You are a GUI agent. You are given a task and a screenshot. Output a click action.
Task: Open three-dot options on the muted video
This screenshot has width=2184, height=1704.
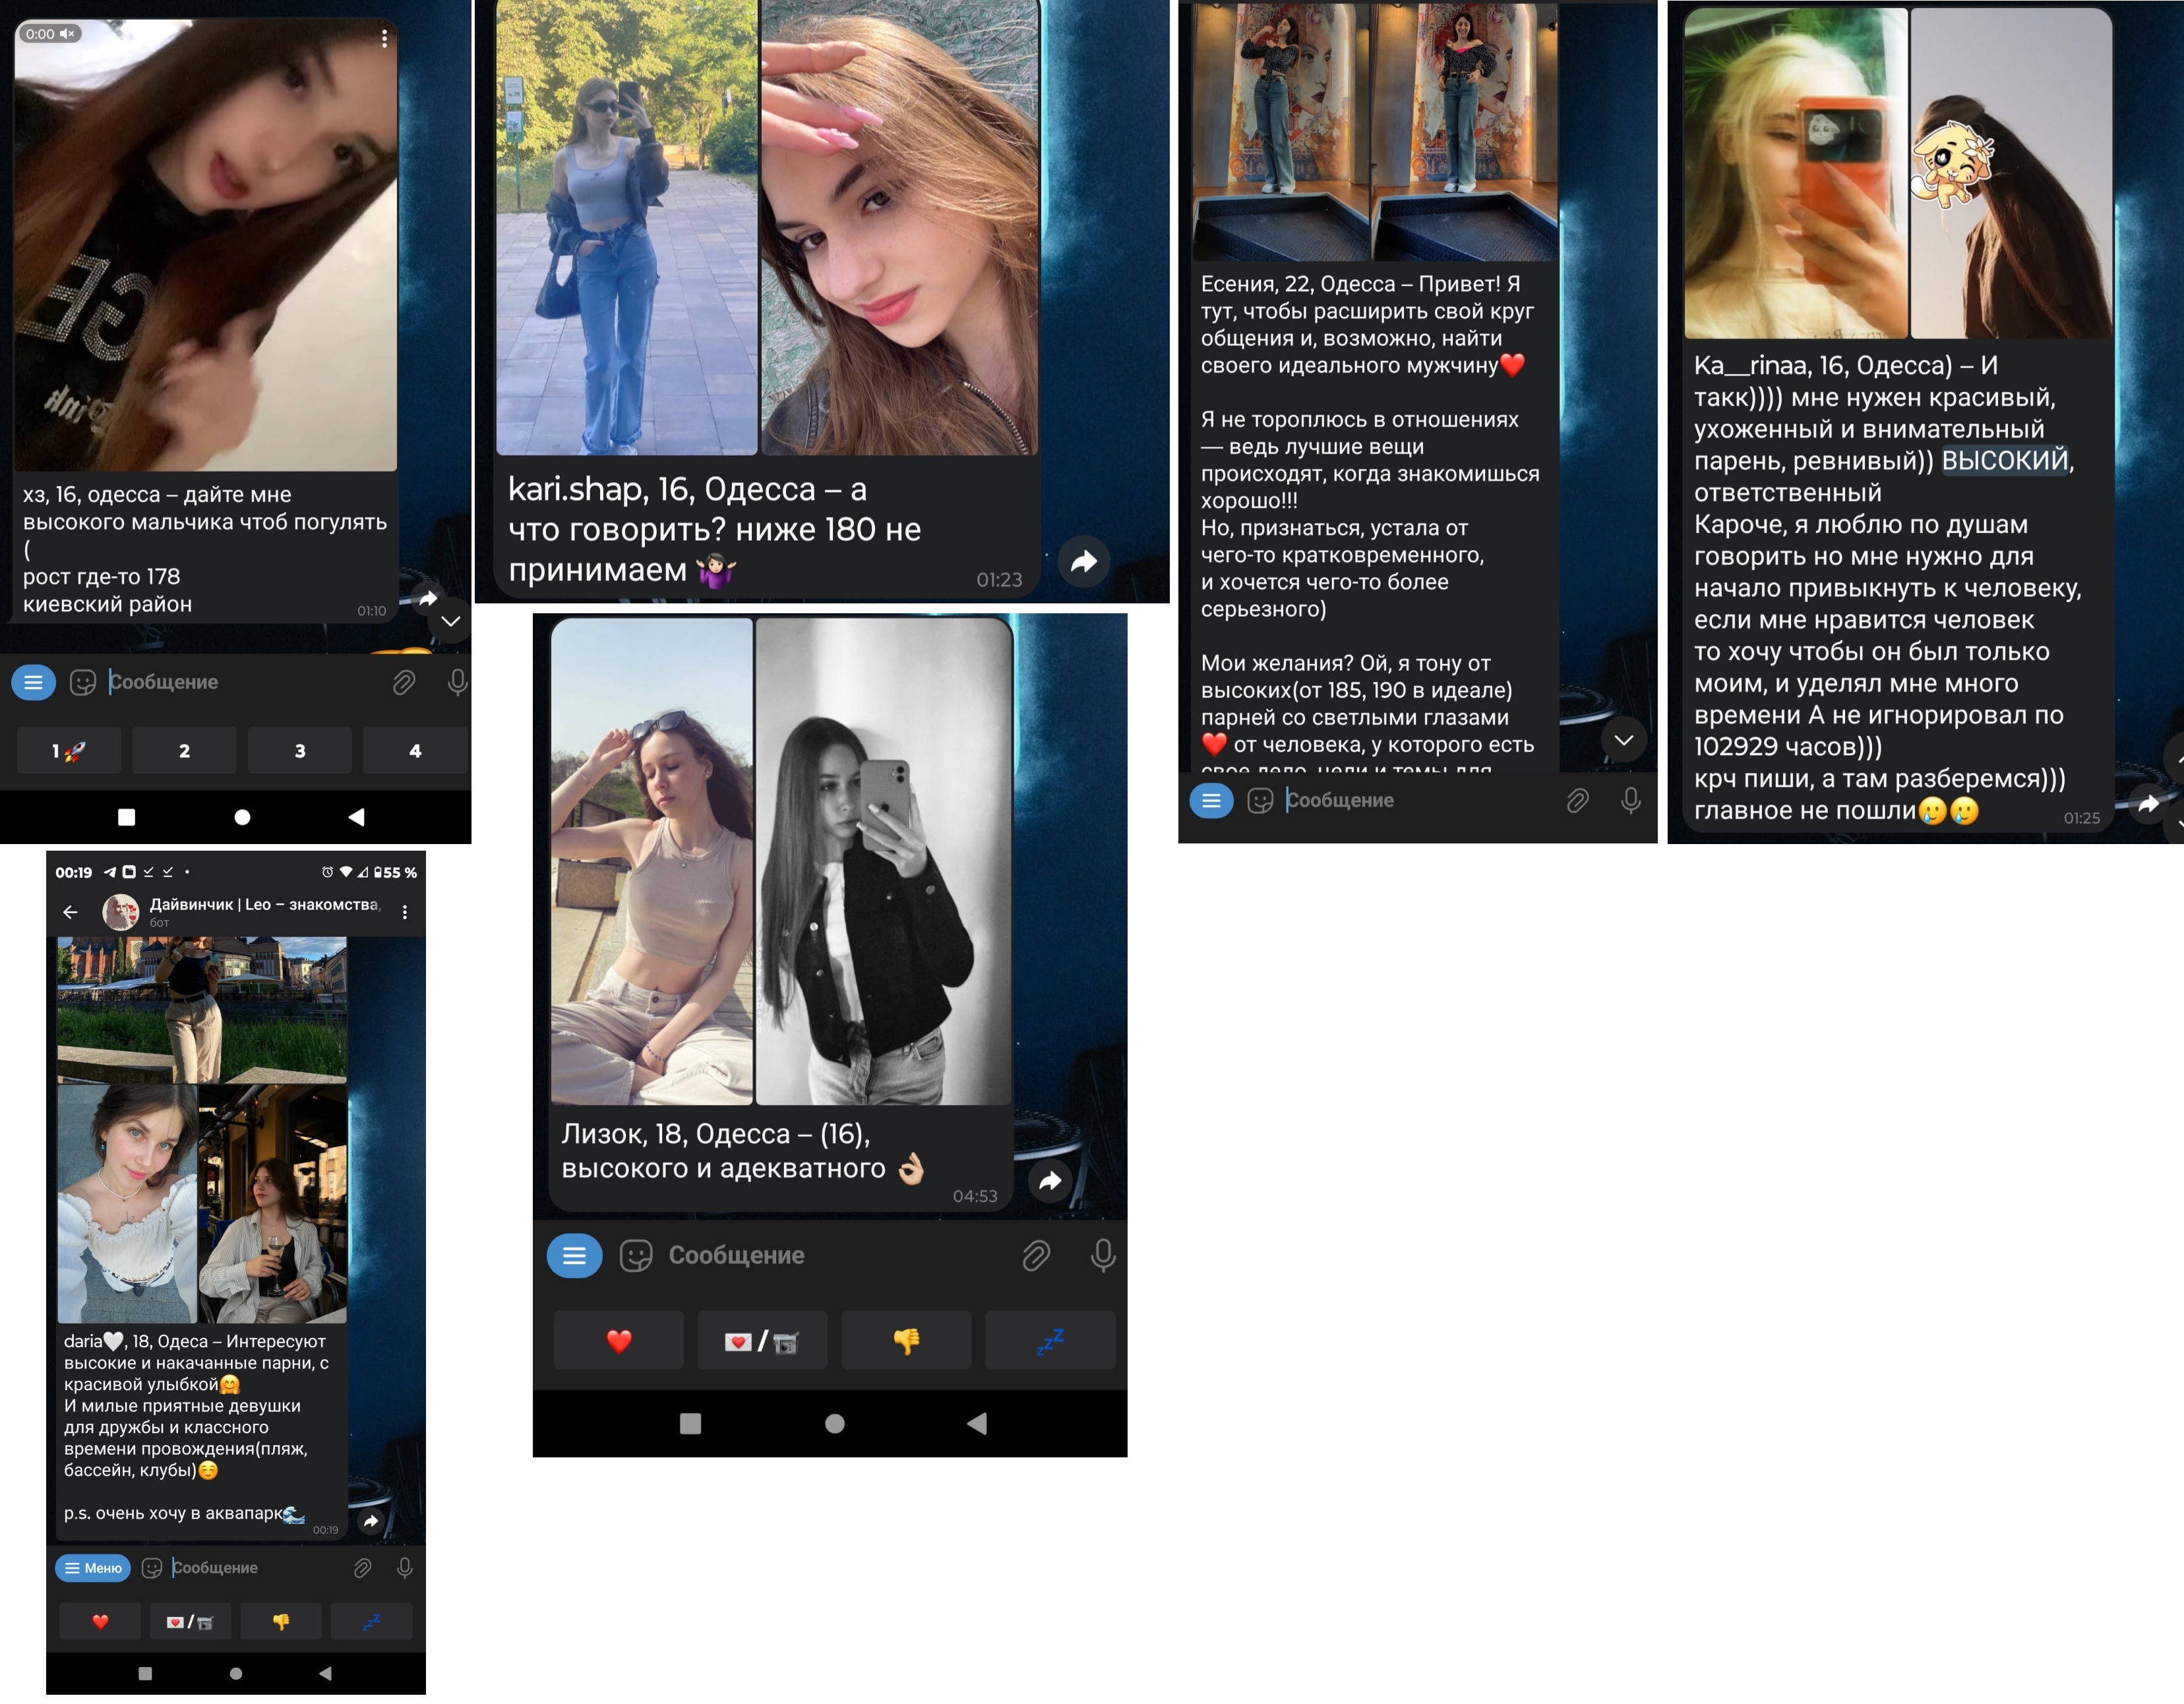(384, 38)
